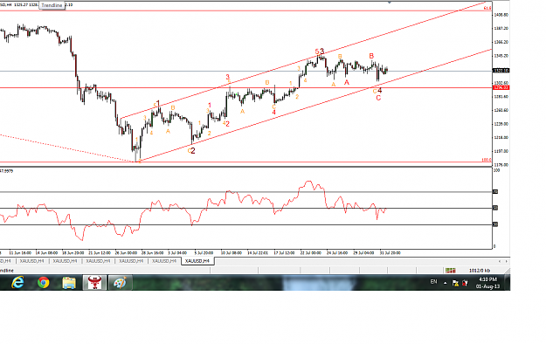Show hidden system tray icons
The width and height of the screenshot is (546, 344).
click(x=445, y=283)
